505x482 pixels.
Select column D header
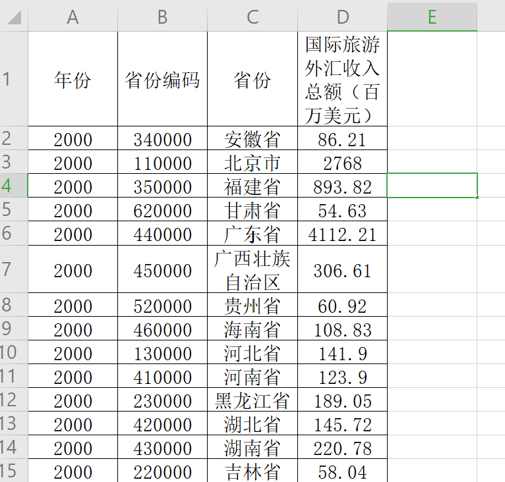[x=342, y=16]
